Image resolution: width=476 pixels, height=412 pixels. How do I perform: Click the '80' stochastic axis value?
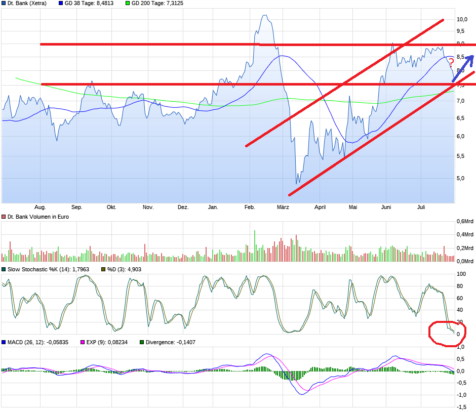click(x=460, y=286)
